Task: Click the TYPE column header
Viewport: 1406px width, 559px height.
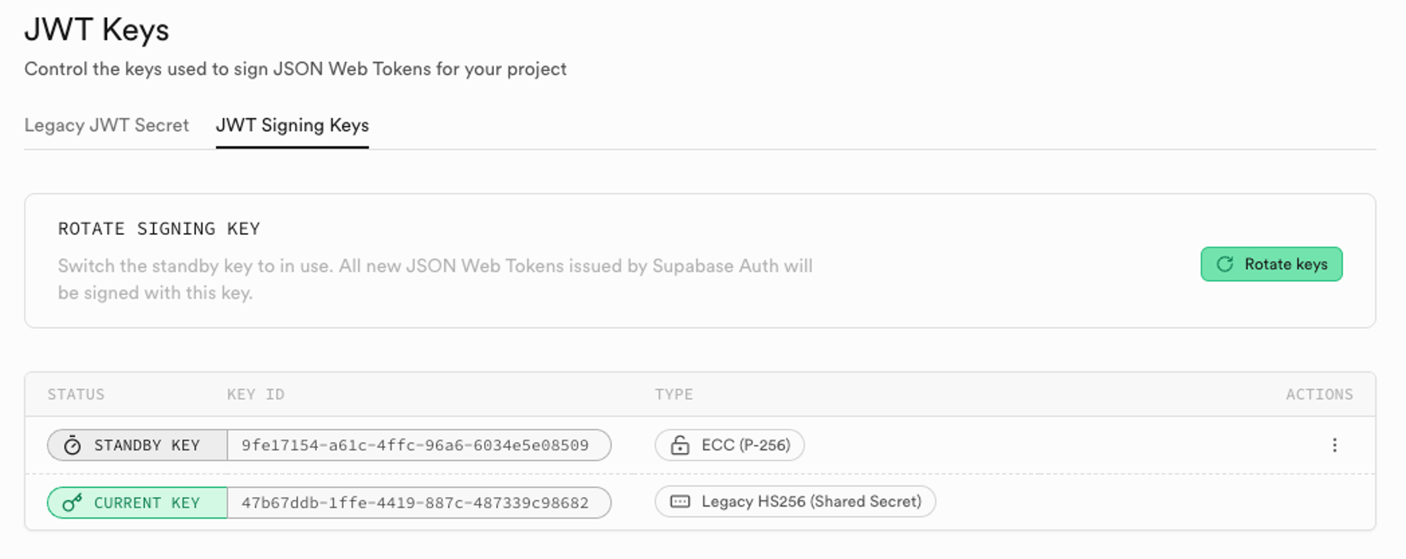Action: pos(674,395)
